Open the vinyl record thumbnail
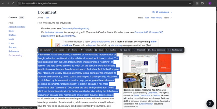This screenshot has height=109, width=217. (135, 80)
